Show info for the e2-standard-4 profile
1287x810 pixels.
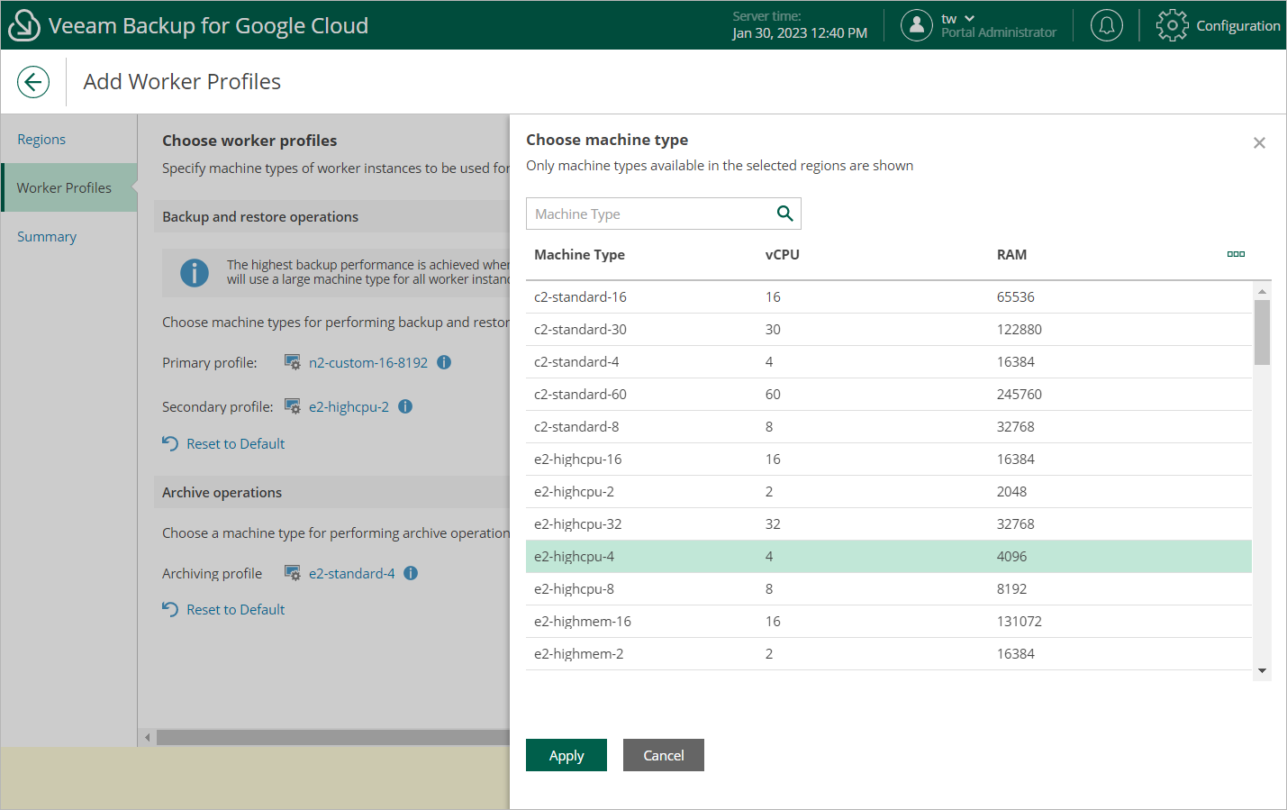[x=411, y=573]
